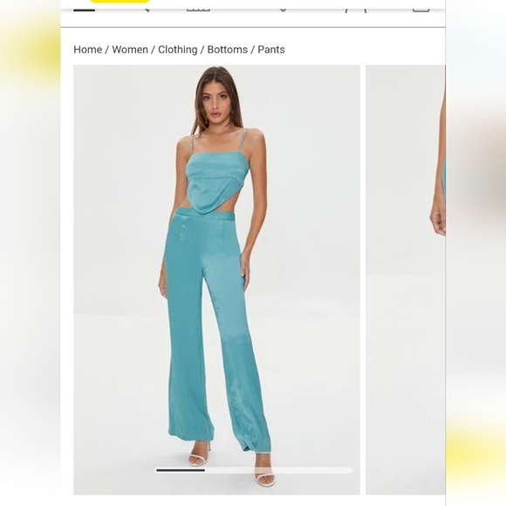Click the light unfilled carousel scroll track
Screen dimensions: 506x506
click(x=278, y=470)
